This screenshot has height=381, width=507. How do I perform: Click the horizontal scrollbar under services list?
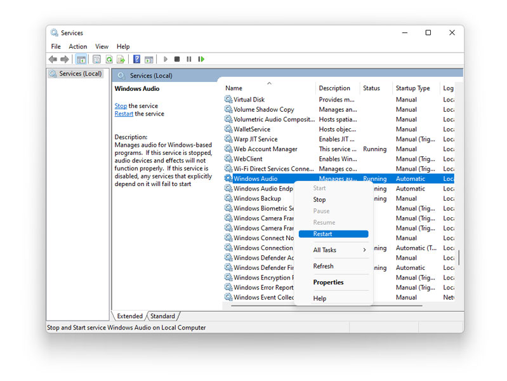327,305
